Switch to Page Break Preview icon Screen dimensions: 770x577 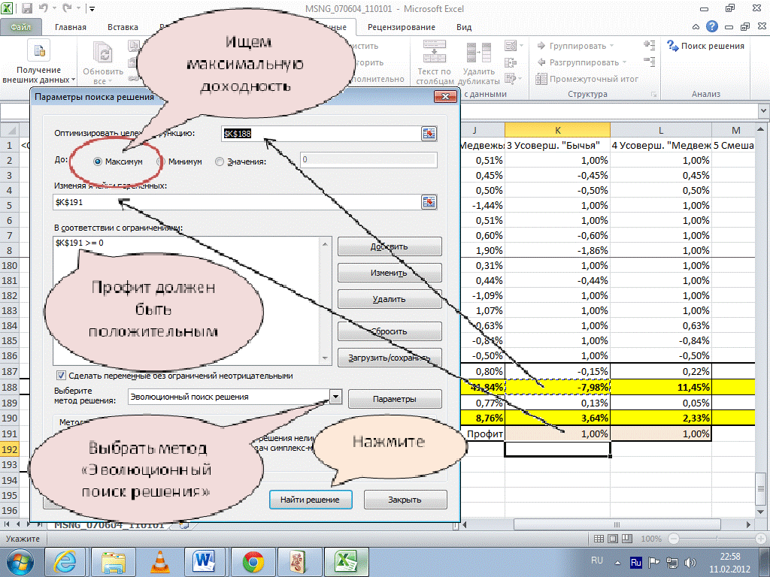coord(627,539)
